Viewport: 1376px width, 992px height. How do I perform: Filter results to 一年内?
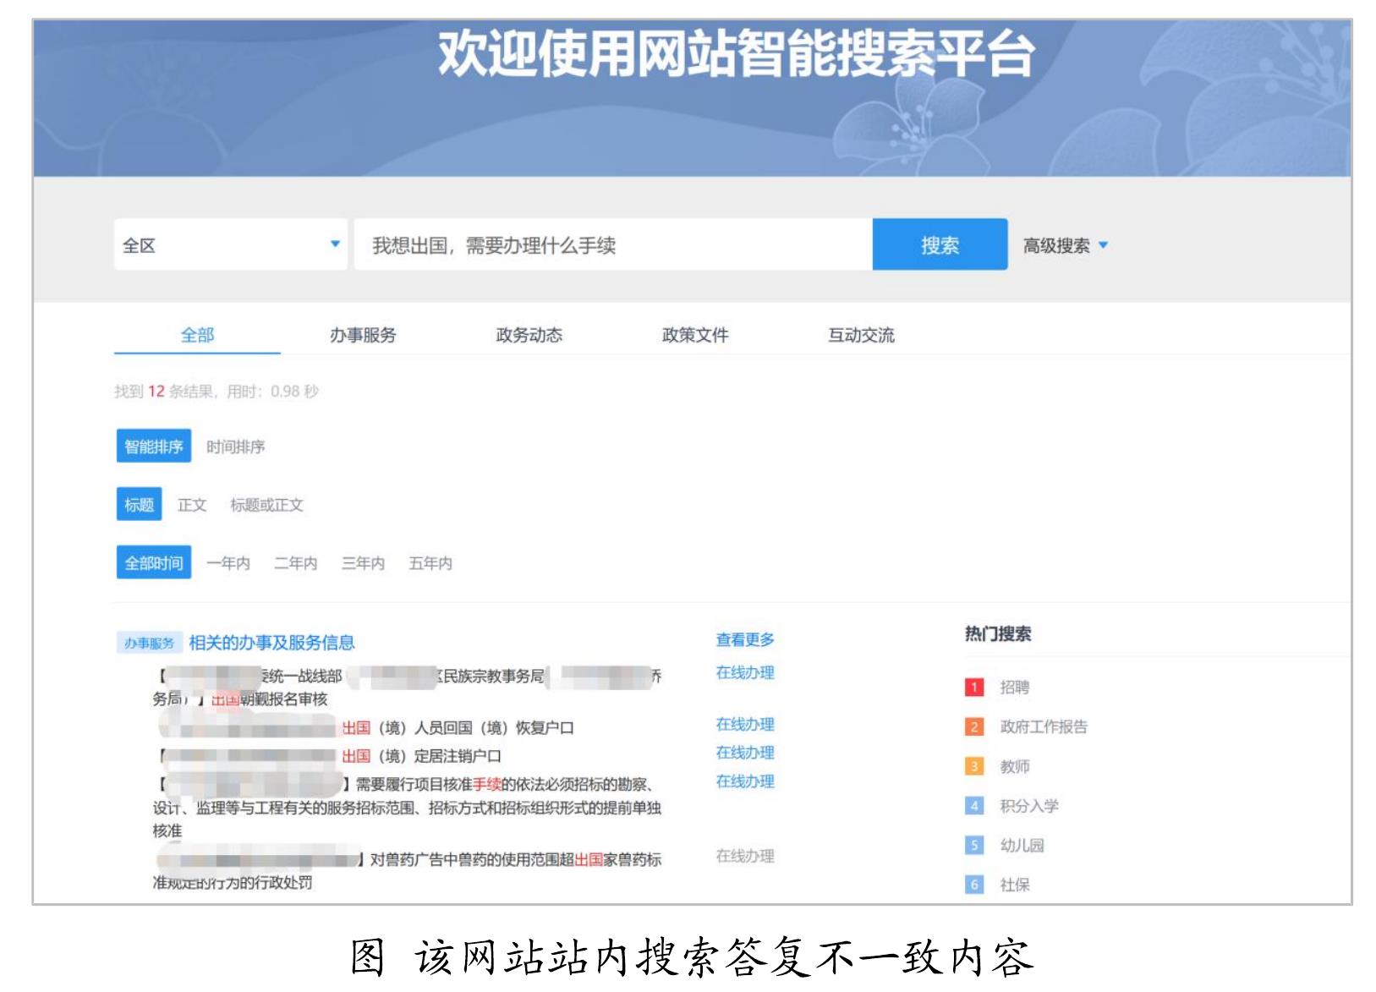coord(228,563)
